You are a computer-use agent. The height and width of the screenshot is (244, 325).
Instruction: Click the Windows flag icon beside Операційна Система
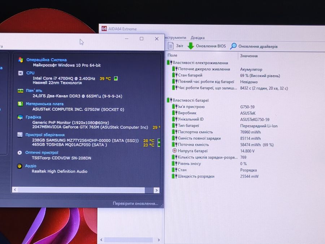[x=21, y=60]
